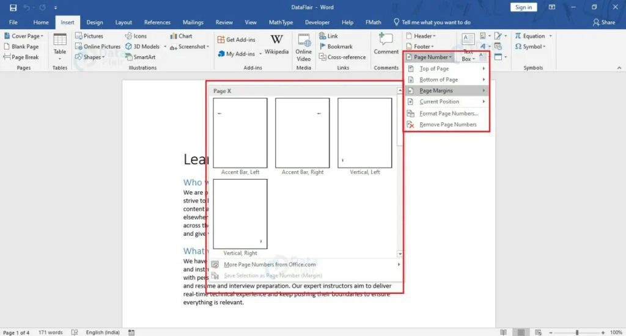
Task: Adjust the zoom slider in the status bar
Action: pos(577,332)
